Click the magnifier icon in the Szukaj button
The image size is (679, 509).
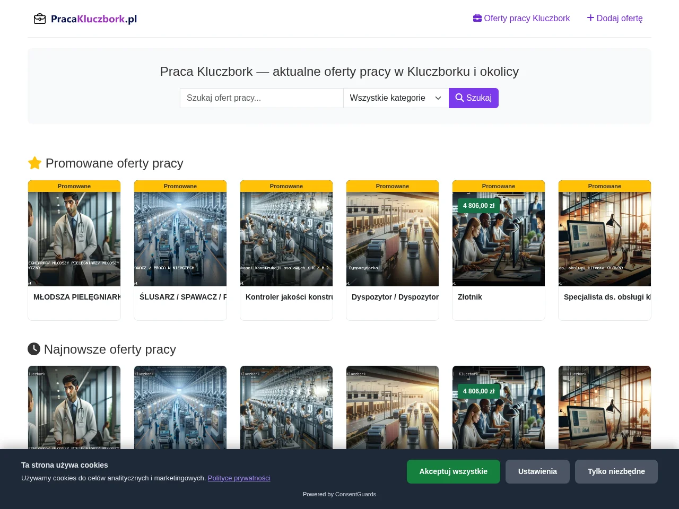click(459, 98)
